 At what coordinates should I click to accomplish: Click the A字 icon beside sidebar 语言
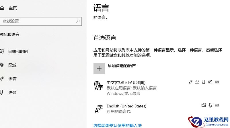2,79
